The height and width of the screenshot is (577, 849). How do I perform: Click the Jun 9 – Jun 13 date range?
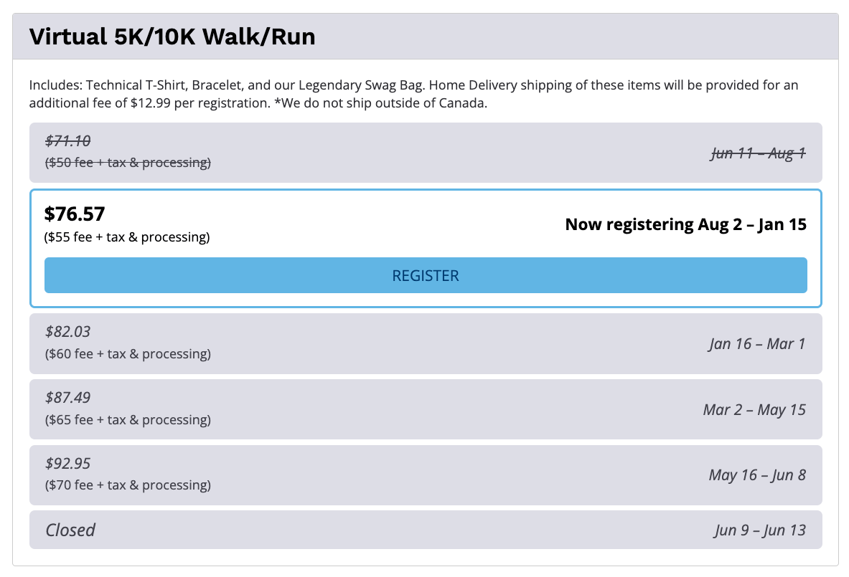coord(760,530)
